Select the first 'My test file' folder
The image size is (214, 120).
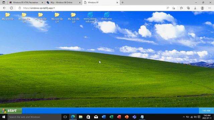tap(8, 16)
